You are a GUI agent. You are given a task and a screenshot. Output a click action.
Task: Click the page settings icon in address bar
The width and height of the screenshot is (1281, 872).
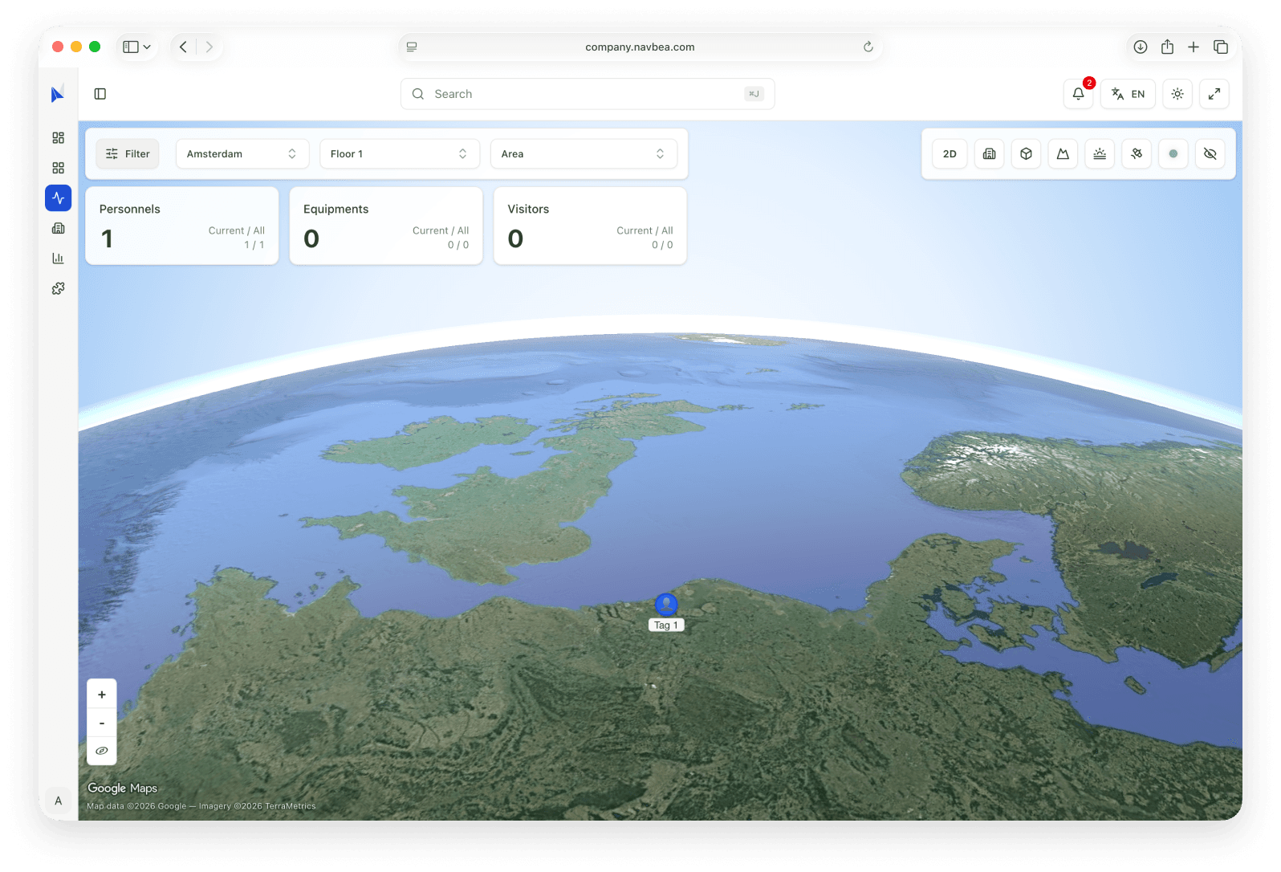coord(412,47)
